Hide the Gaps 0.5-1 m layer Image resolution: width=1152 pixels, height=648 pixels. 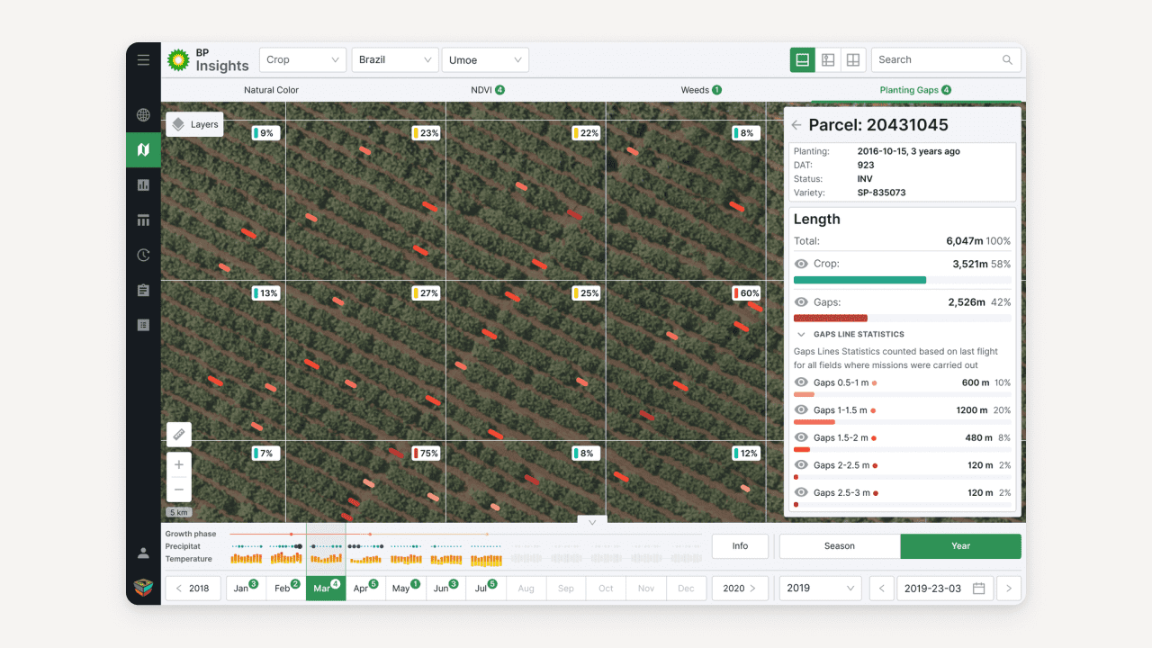tap(801, 382)
